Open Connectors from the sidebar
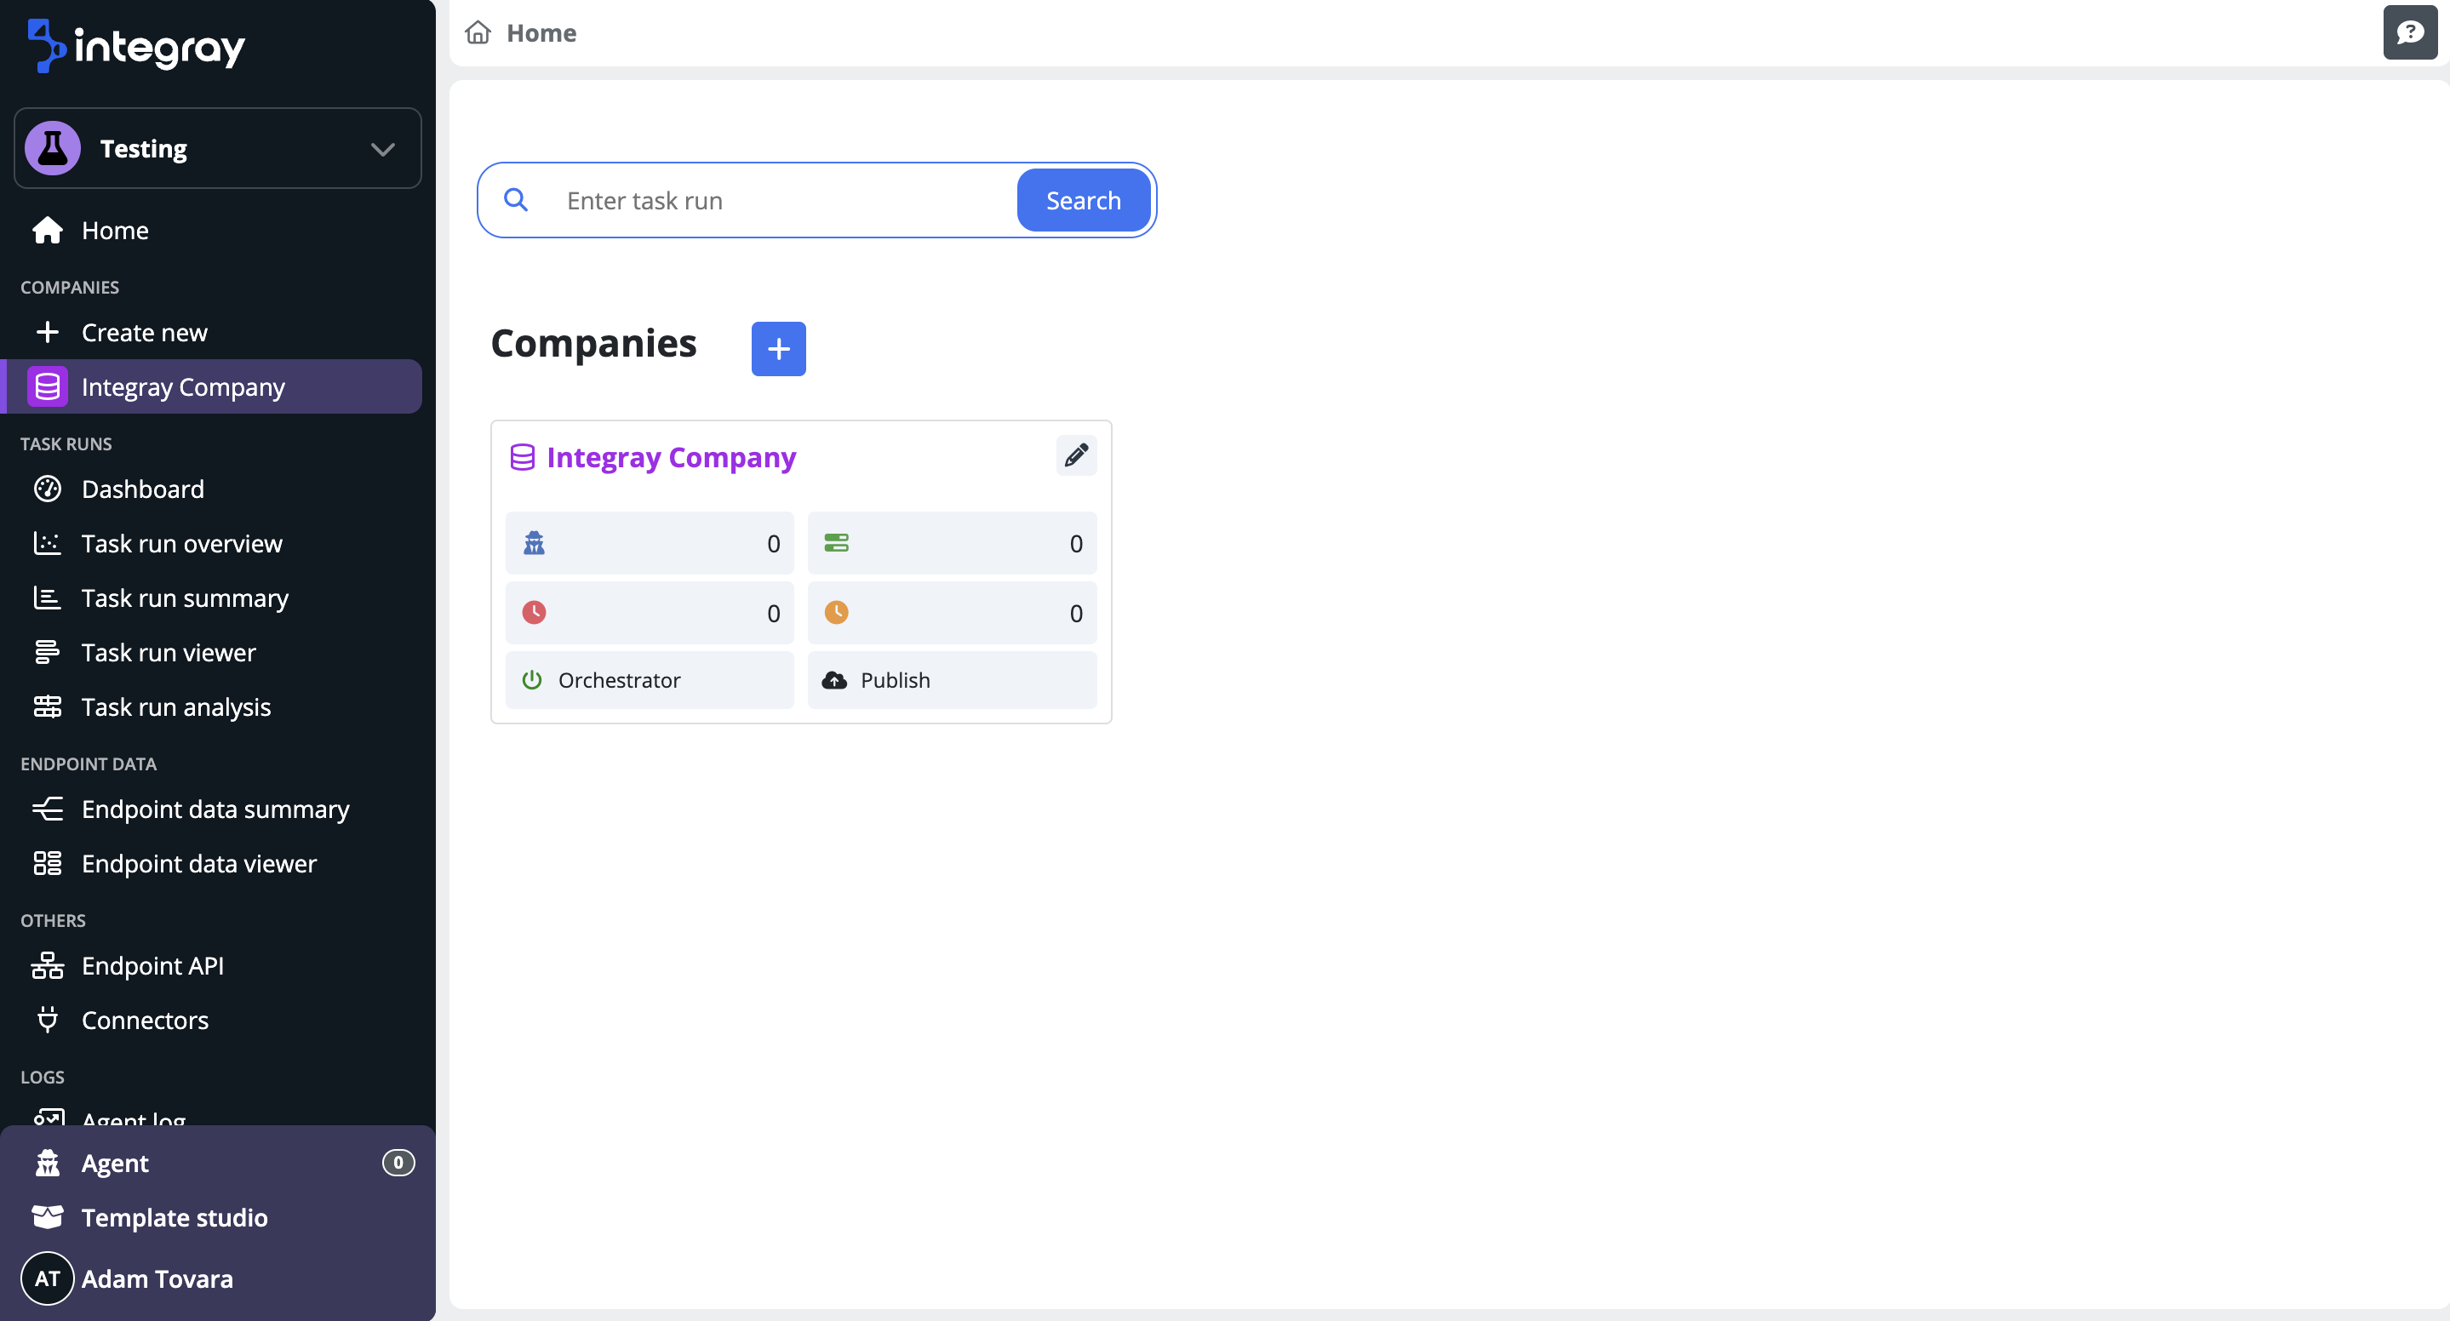This screenshot has width=2450, height=1321. (145, 1020)
